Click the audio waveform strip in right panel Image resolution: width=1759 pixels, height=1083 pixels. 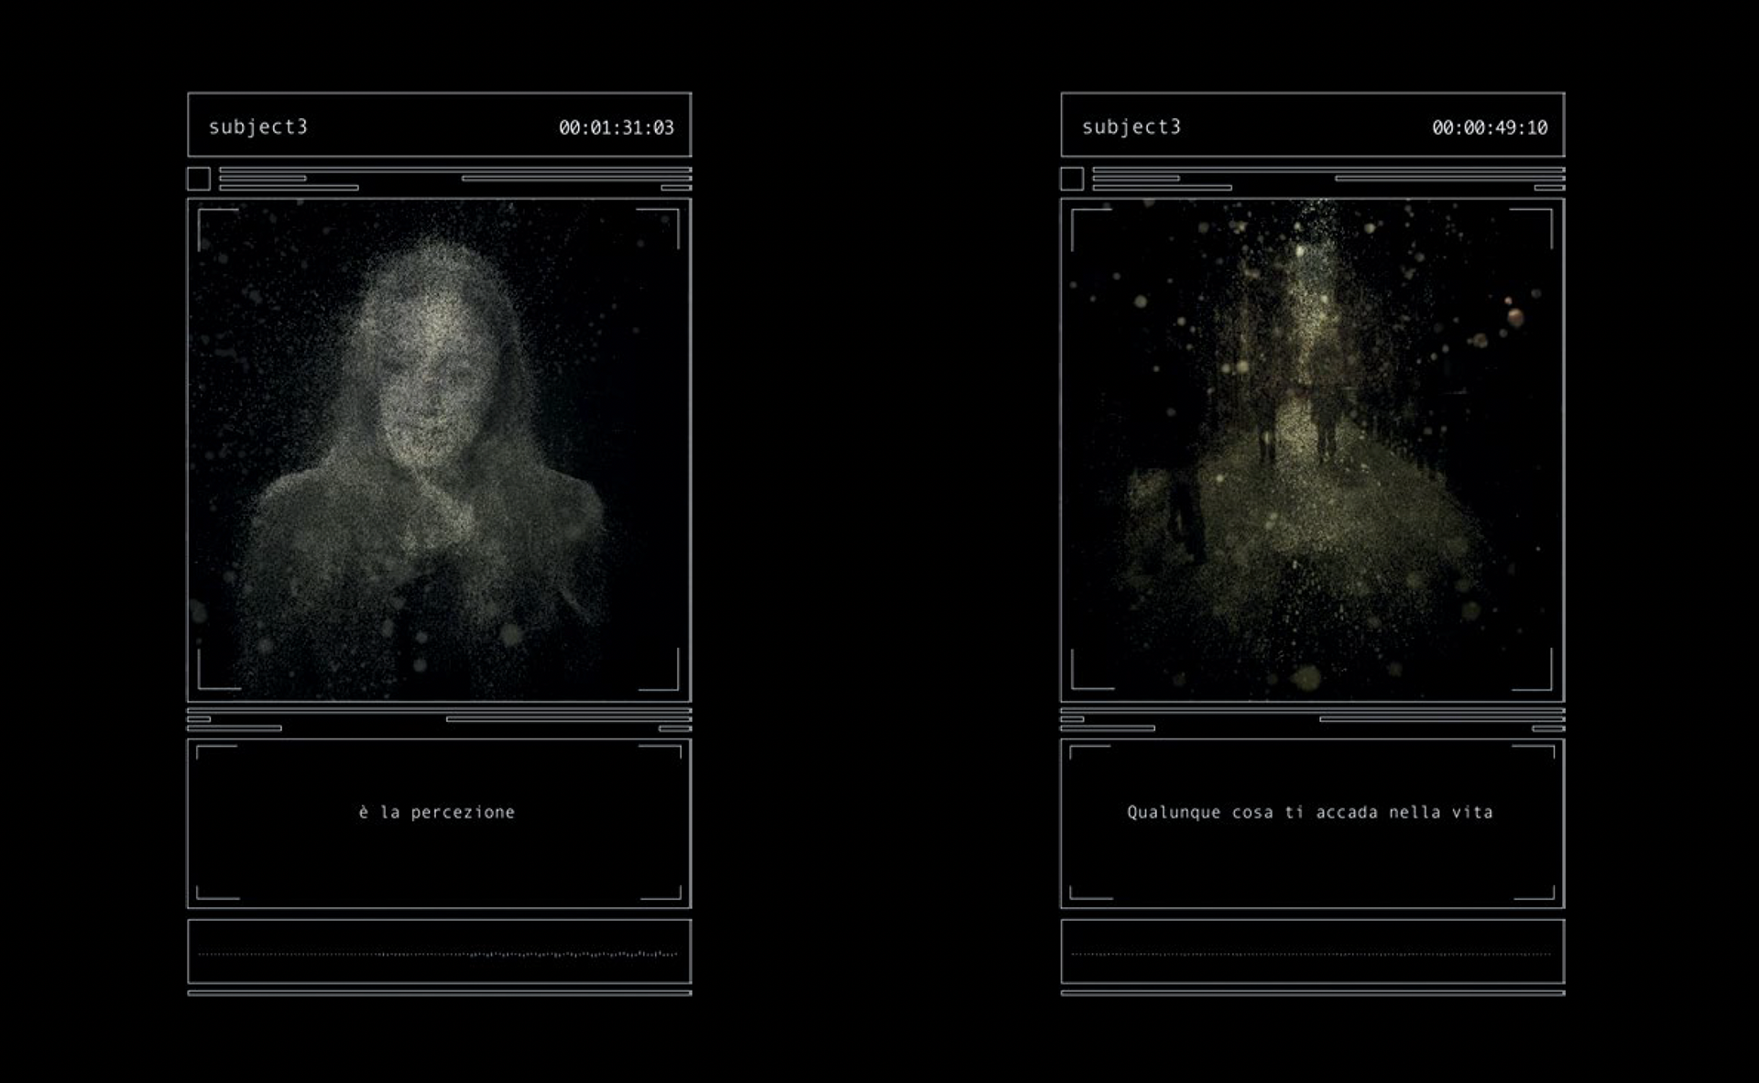pyautogui.click(x=1312, y=954)
